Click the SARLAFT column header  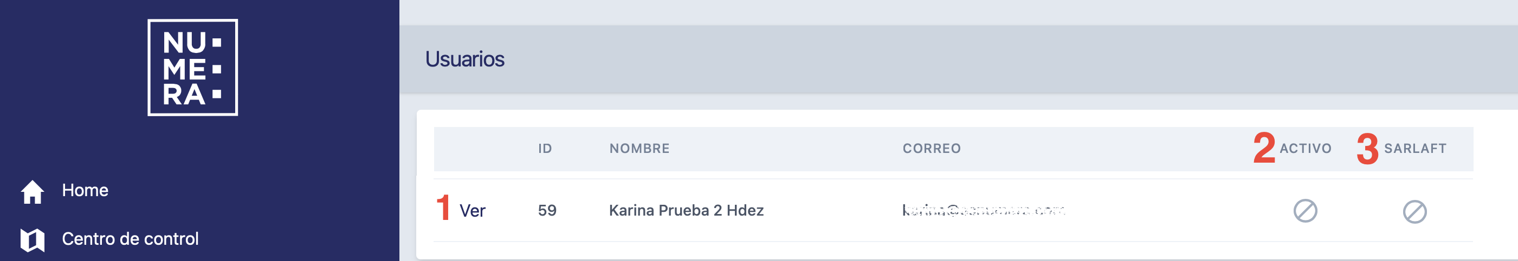[1415, 149]
